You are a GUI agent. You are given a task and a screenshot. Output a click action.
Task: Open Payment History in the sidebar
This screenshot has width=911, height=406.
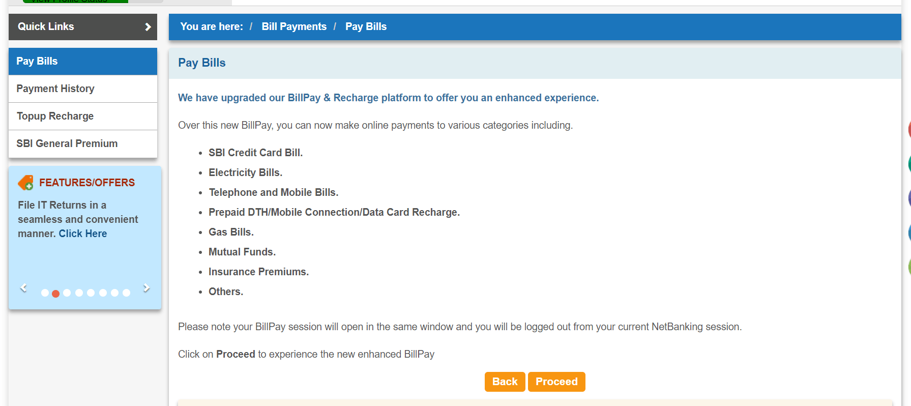tap(55, 89)
